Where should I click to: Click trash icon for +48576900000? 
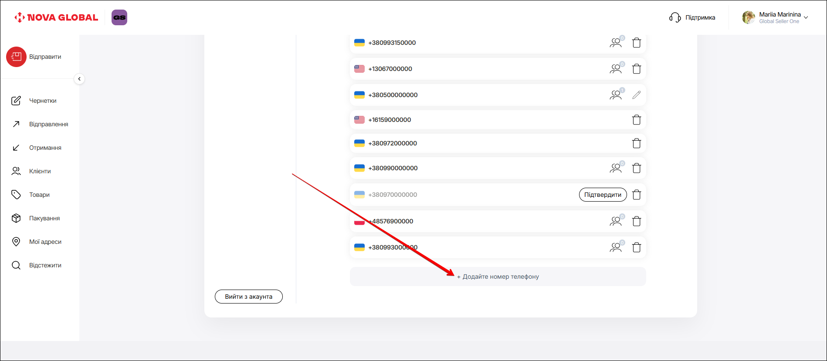pyautogui.click(x=636, y=221)
